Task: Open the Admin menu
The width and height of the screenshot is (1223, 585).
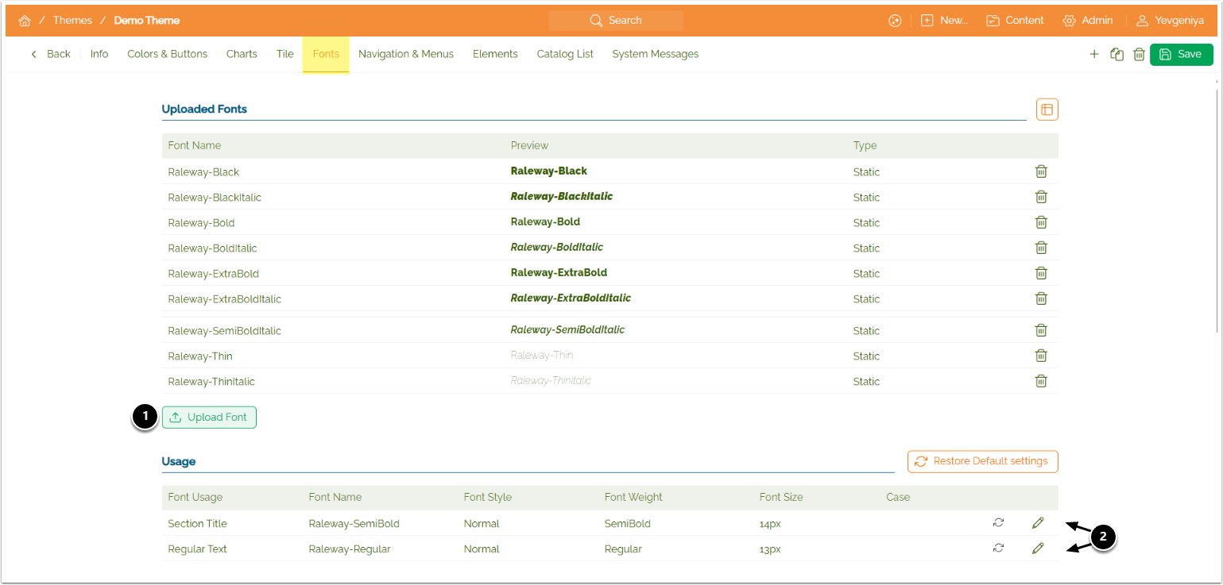Action: pyautogui.click(x=1088, y=21)
